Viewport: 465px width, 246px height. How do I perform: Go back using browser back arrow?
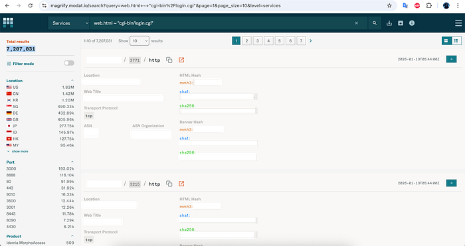pyautogui.click(x=7, y=5)
